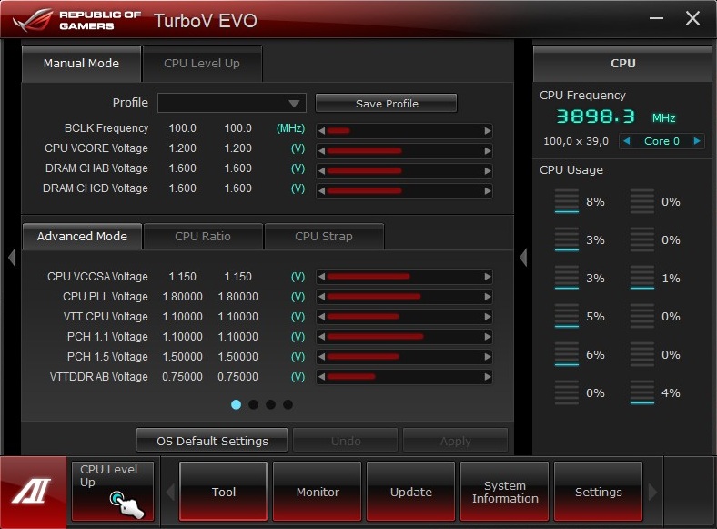Image resolution: width=717 pixels, height=529 pixels.
Task: Select the fourth page dot indicator
Action: coord(288,404)
